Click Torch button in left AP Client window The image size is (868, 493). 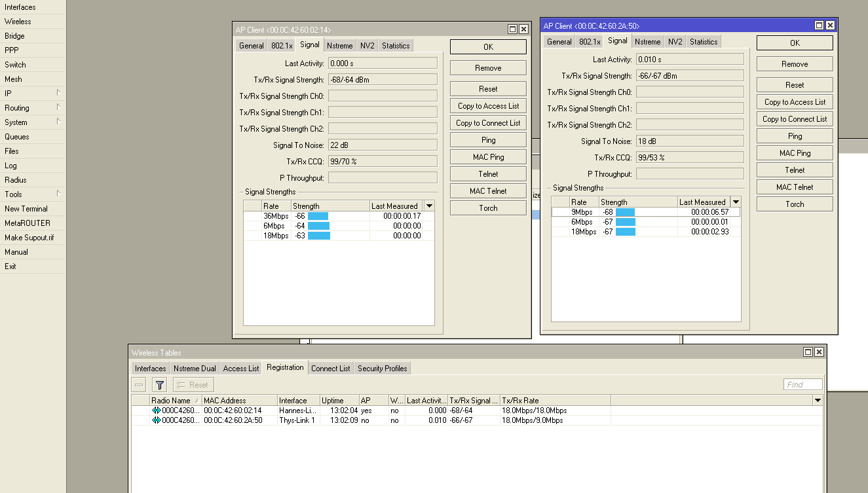point(488,208)
